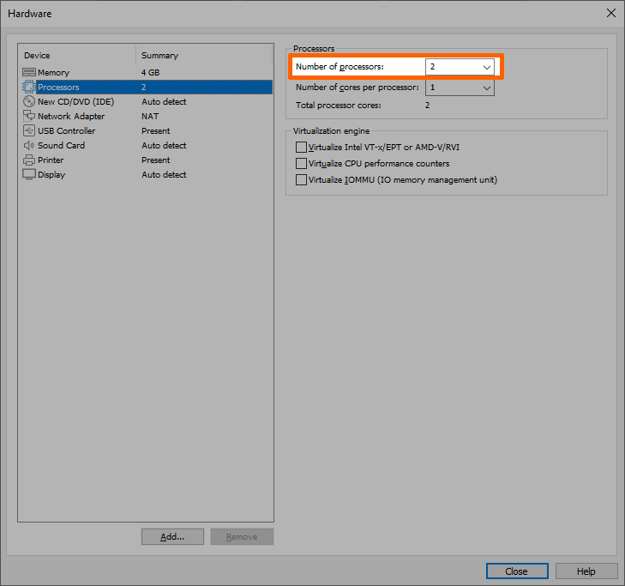Click the Display monitor icon

(x=29, y=175)
